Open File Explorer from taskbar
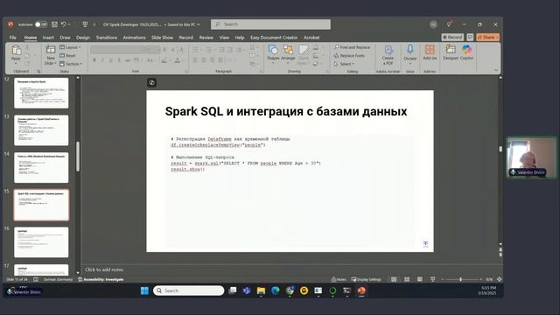Screen dimensions: 560x315 (261, 290)
